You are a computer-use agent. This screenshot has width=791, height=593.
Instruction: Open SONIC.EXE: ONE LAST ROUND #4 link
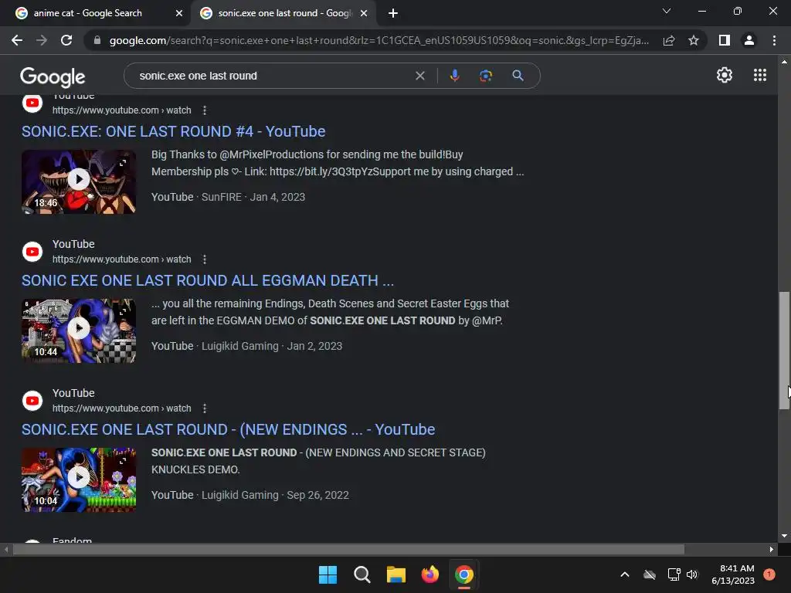pyautogui.click(x=174, y=131)
